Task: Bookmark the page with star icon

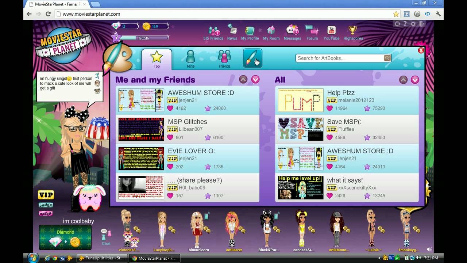Action: tap(396, 14)
